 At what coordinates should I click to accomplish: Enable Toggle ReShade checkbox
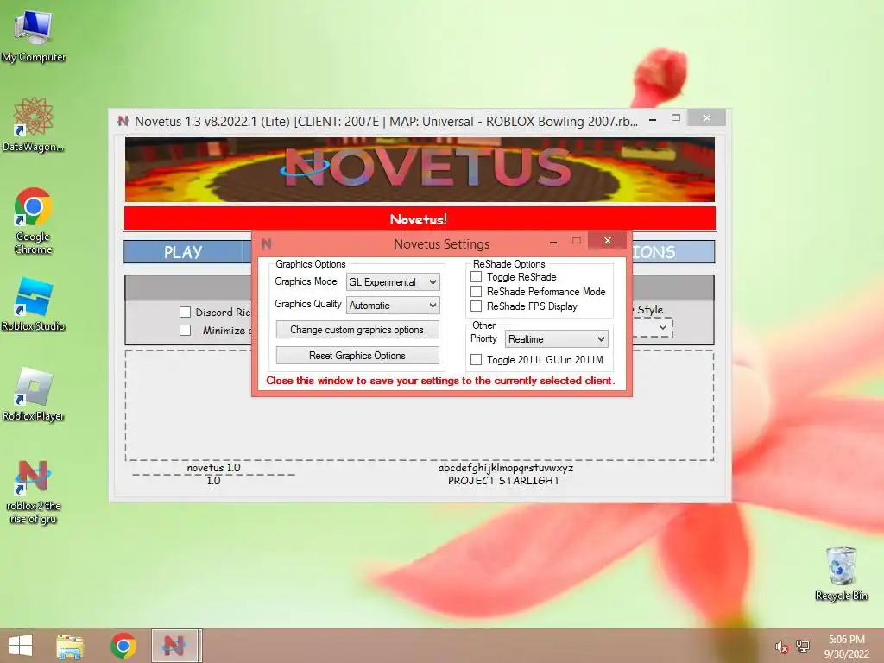coord(477,277)
